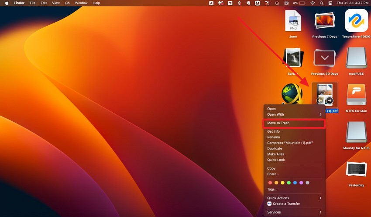Open the Go menu
The height and width of the screenshot is (217, 371).
click(x=67, y=3)
